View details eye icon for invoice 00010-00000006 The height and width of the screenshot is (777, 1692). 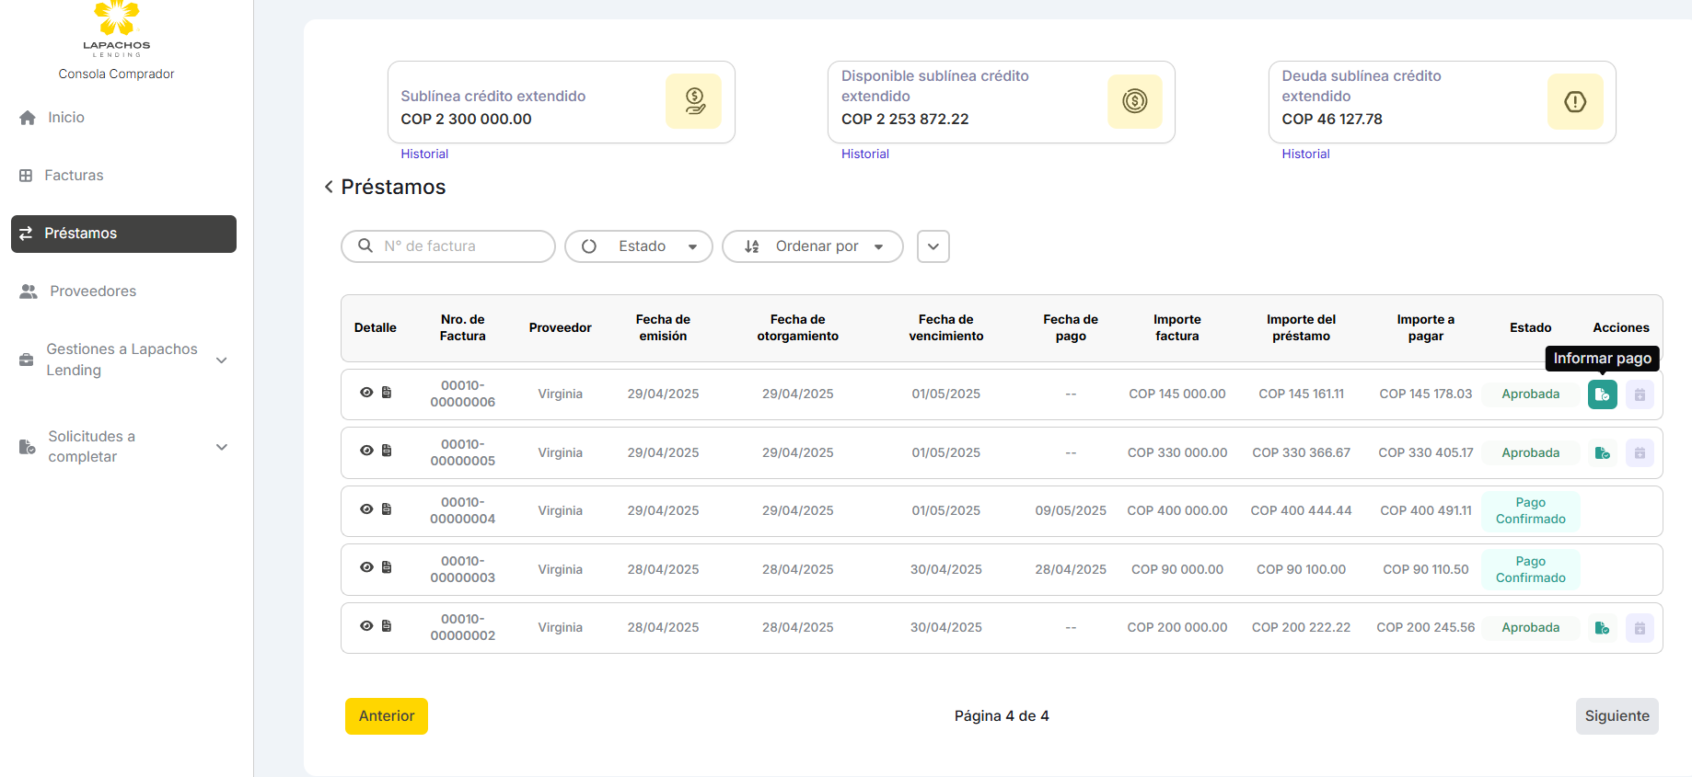coord(366,393)
